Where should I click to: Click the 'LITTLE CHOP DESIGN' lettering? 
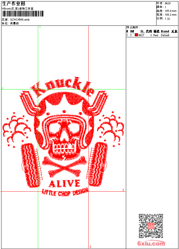(x=65, y=192)
